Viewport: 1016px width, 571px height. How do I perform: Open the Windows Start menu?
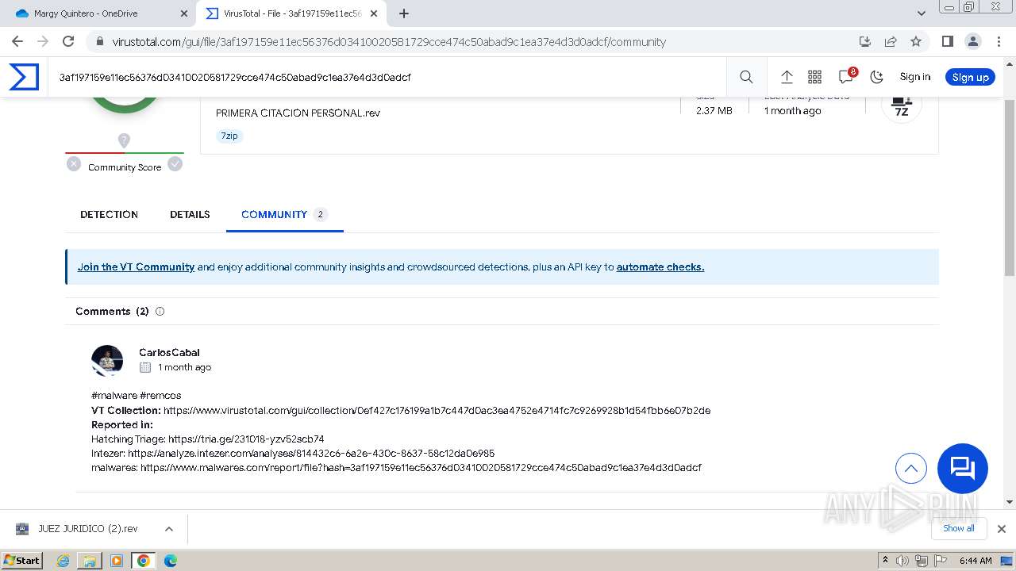21,560
